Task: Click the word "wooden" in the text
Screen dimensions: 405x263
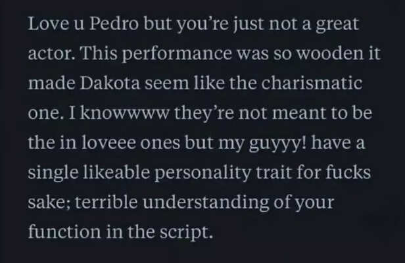Action: 317,56
